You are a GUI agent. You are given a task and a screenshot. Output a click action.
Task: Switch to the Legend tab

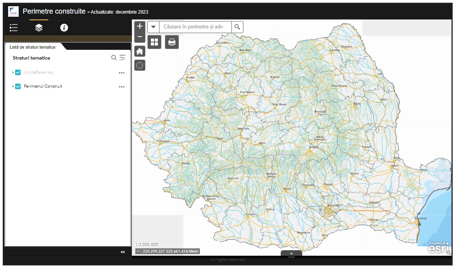pos(14,28)
